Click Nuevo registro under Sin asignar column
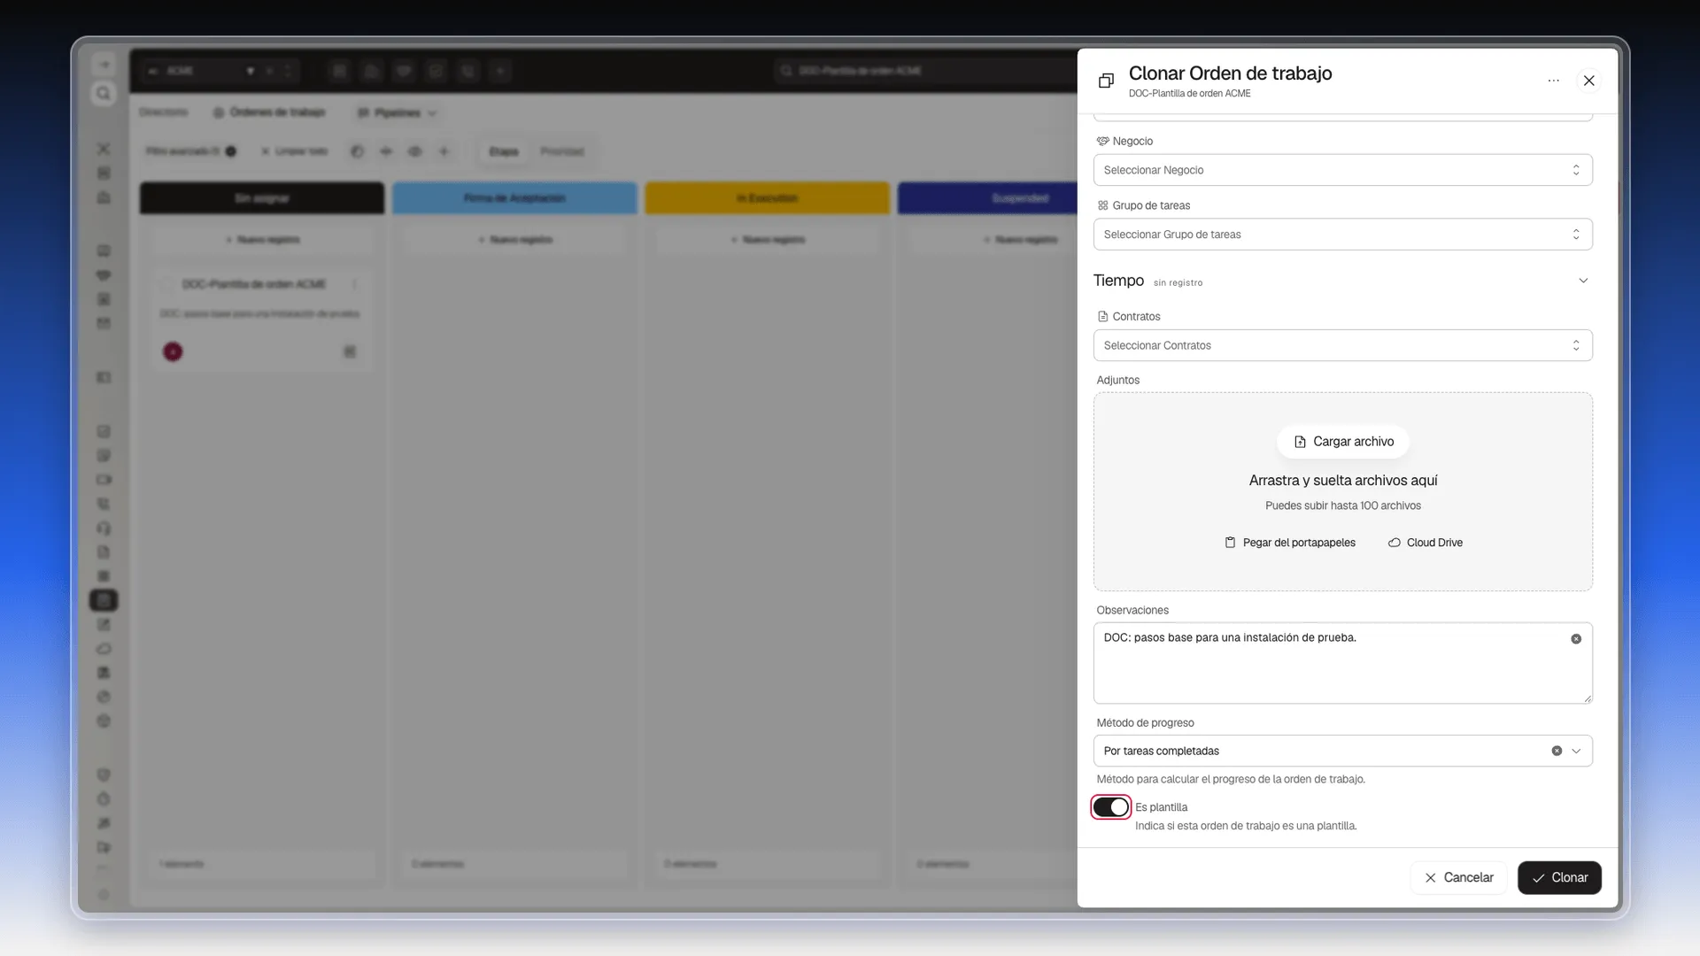Screen dimensions: 1700x956 tap(262, 240)
